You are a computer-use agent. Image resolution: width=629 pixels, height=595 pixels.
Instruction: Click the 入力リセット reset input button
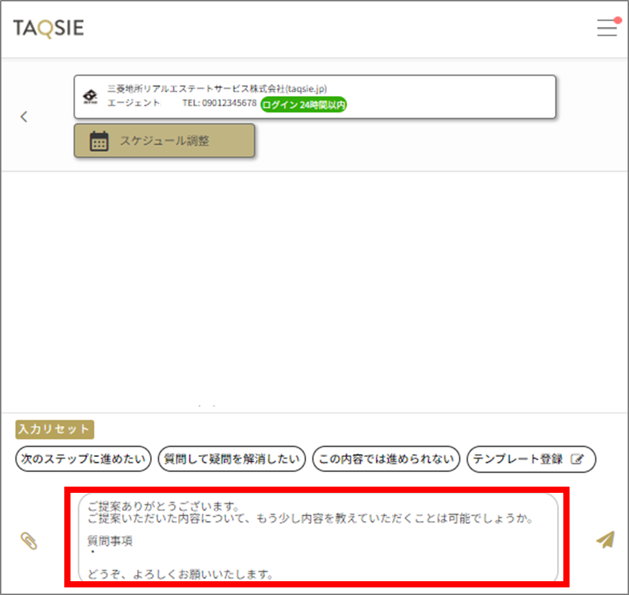[55, 429]
